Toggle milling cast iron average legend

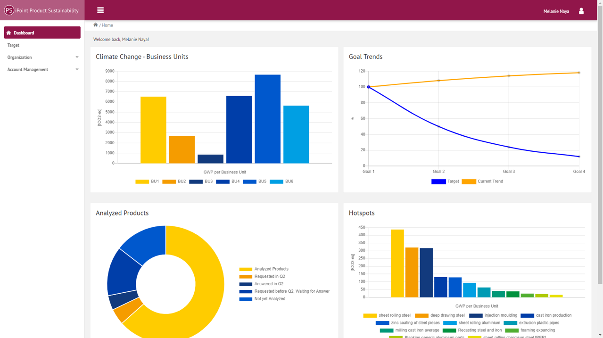pos(409,330)
